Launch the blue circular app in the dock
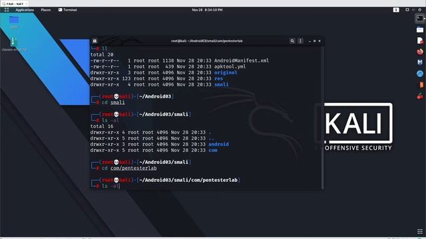 [420, 74]
